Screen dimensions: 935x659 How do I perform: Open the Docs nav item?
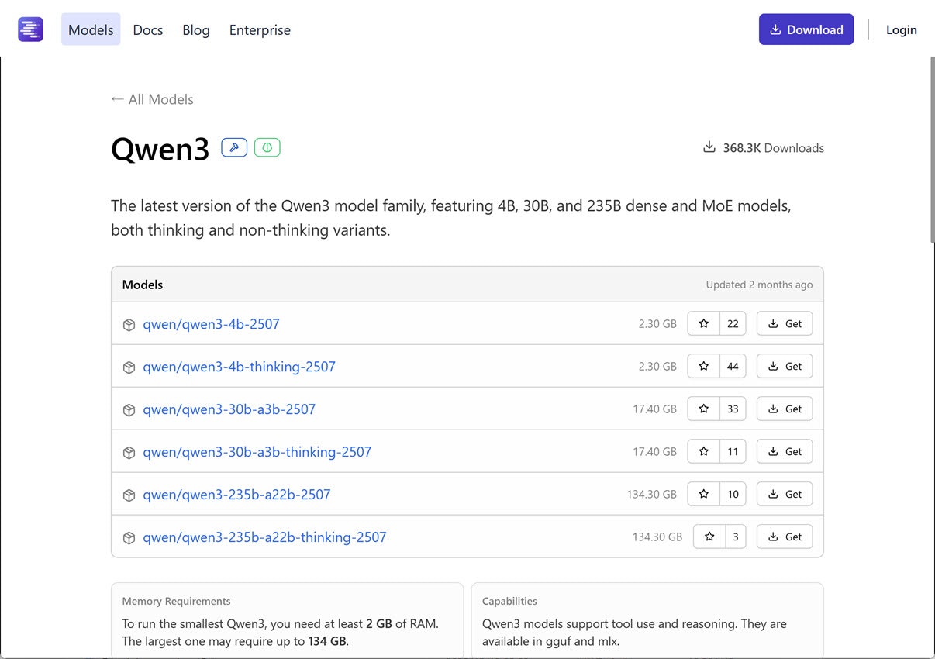tap(148, 29)
